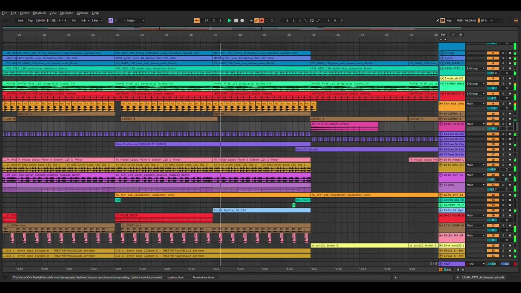Click track 21 Vital volume showing -12.7
521x293 pixels.
click(493, 190)
